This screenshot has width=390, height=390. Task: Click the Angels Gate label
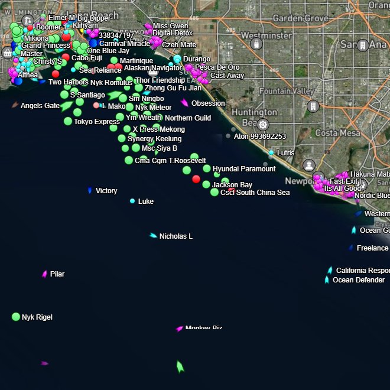click(40, 106)
